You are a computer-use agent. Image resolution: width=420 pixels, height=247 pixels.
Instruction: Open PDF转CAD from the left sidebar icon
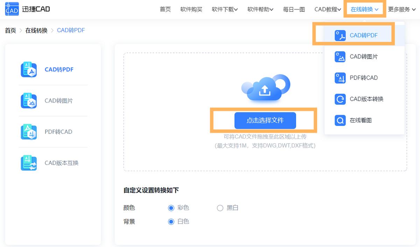[28, 132]
